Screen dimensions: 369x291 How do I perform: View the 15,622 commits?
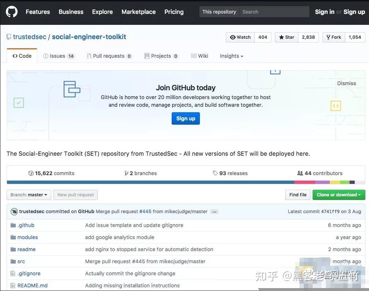click(x=51, y=173)
